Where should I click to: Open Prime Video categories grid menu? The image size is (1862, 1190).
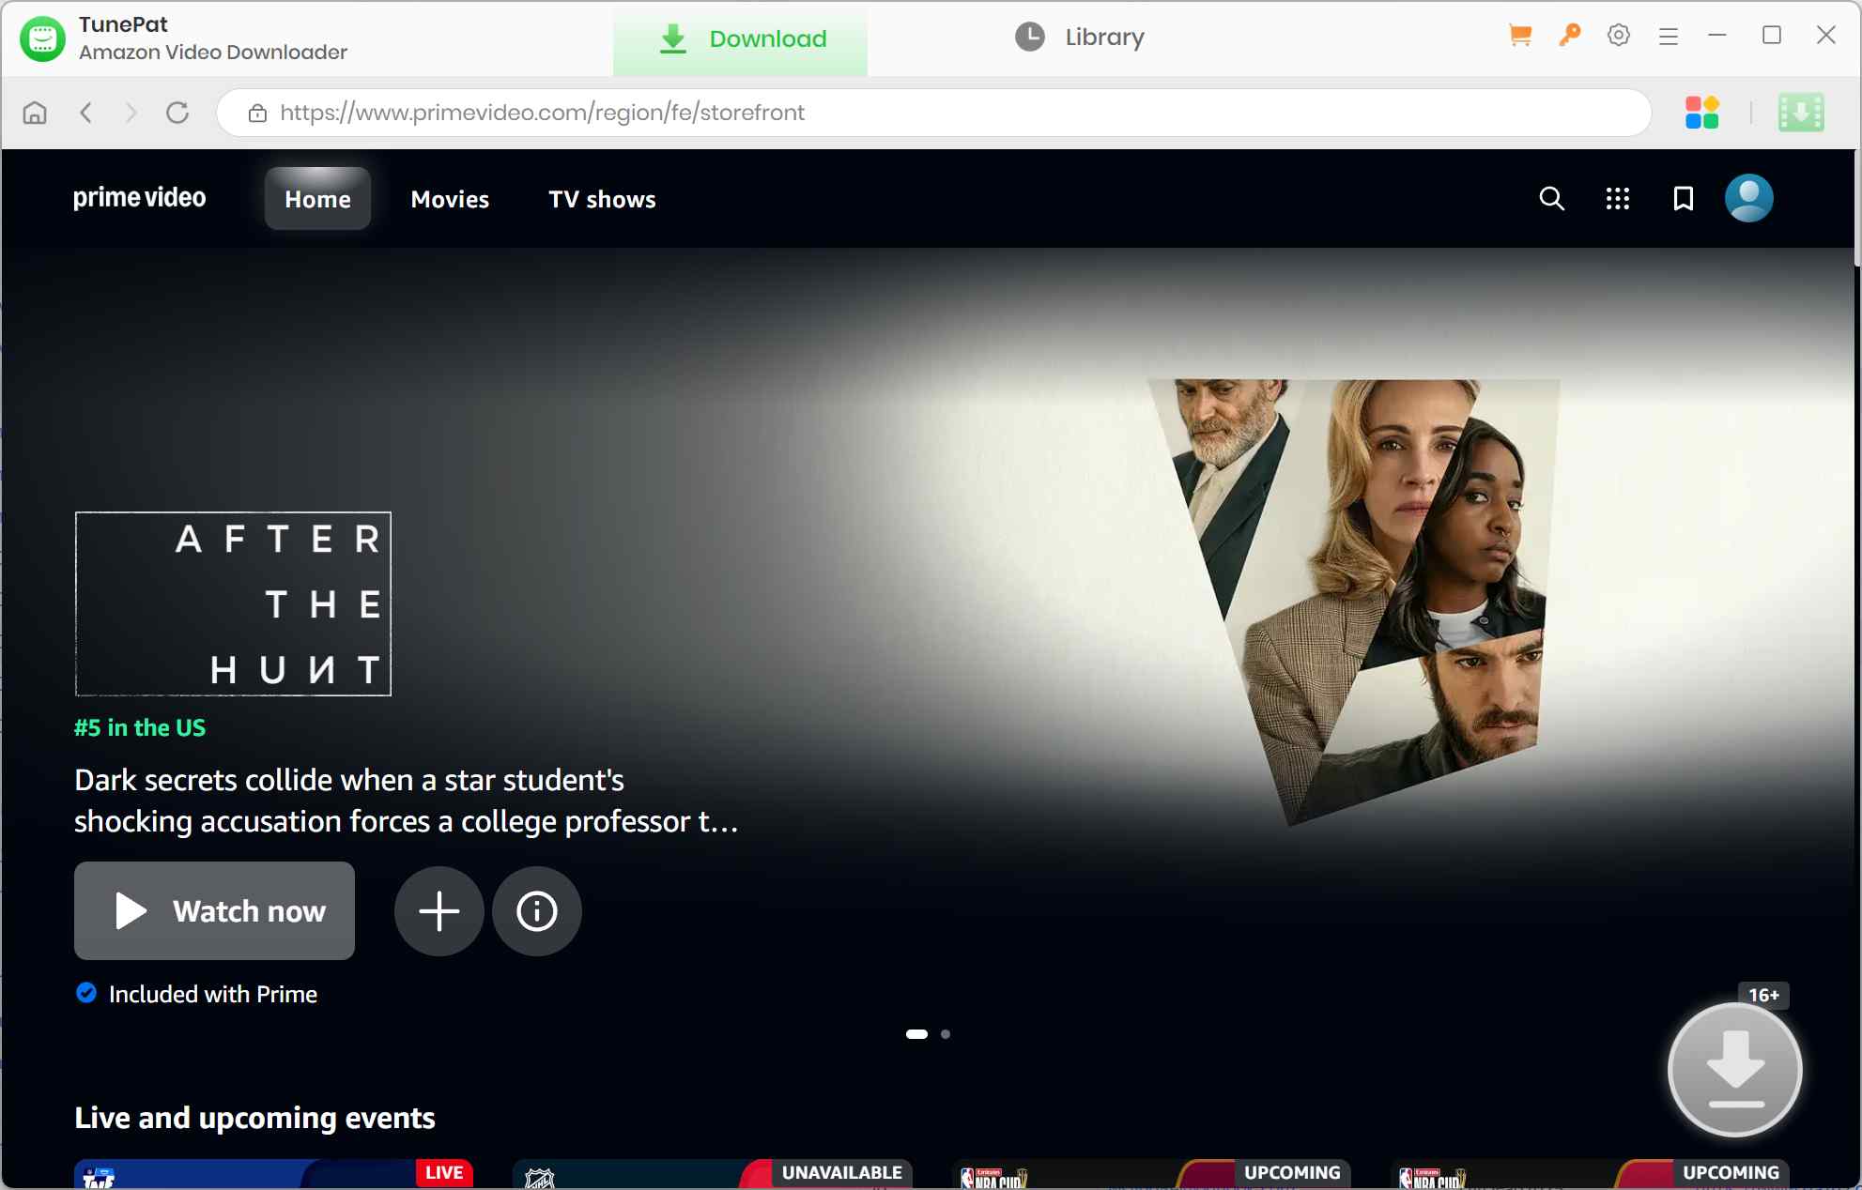coord(1617,198)
